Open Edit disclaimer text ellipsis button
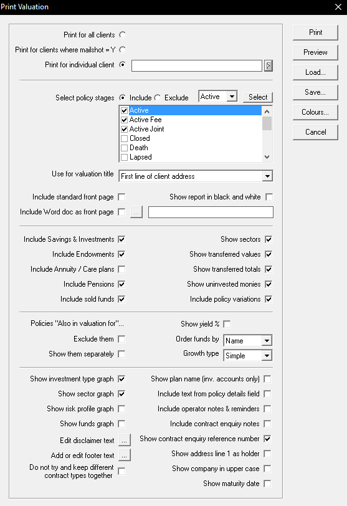Screen dimensions: 347x506 tap(125, 440)
